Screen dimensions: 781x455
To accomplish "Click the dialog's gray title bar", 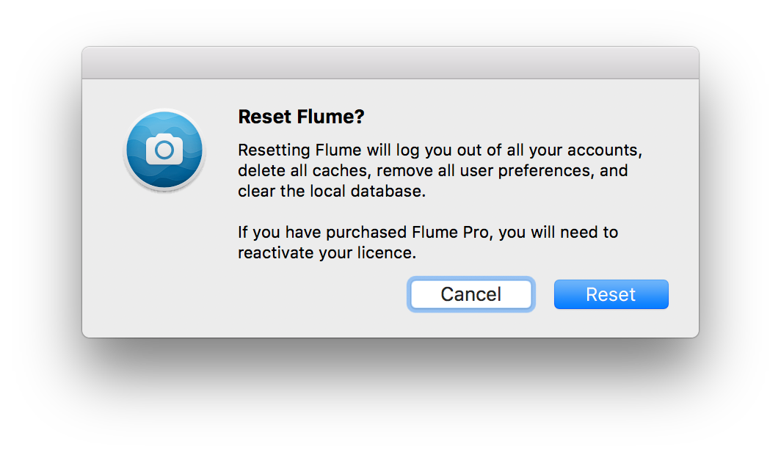I will click(x=390, y=62).
